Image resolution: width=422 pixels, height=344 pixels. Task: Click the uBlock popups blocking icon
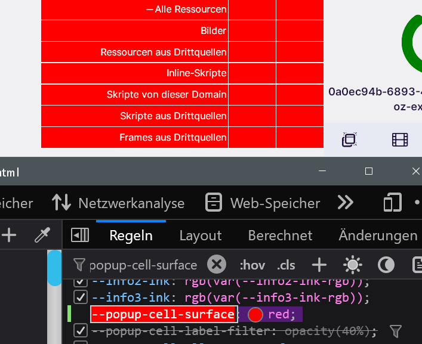coord(349,140)
